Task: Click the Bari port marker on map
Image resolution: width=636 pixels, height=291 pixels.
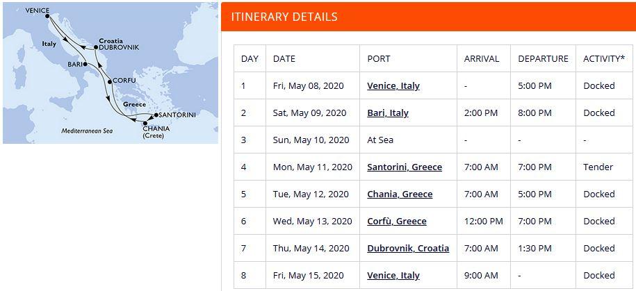Action: click(84, 65)
